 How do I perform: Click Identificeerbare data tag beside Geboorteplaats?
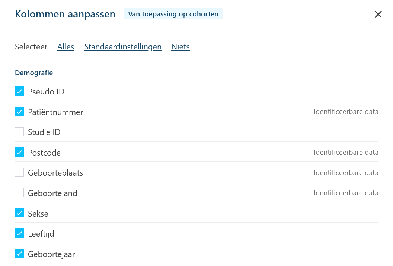pyautogui.click(x=346, y=173)
